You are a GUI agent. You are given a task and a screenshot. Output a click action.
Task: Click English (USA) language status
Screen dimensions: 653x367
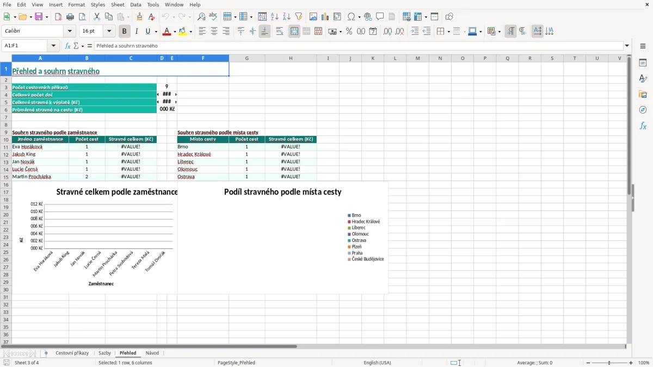377,363
